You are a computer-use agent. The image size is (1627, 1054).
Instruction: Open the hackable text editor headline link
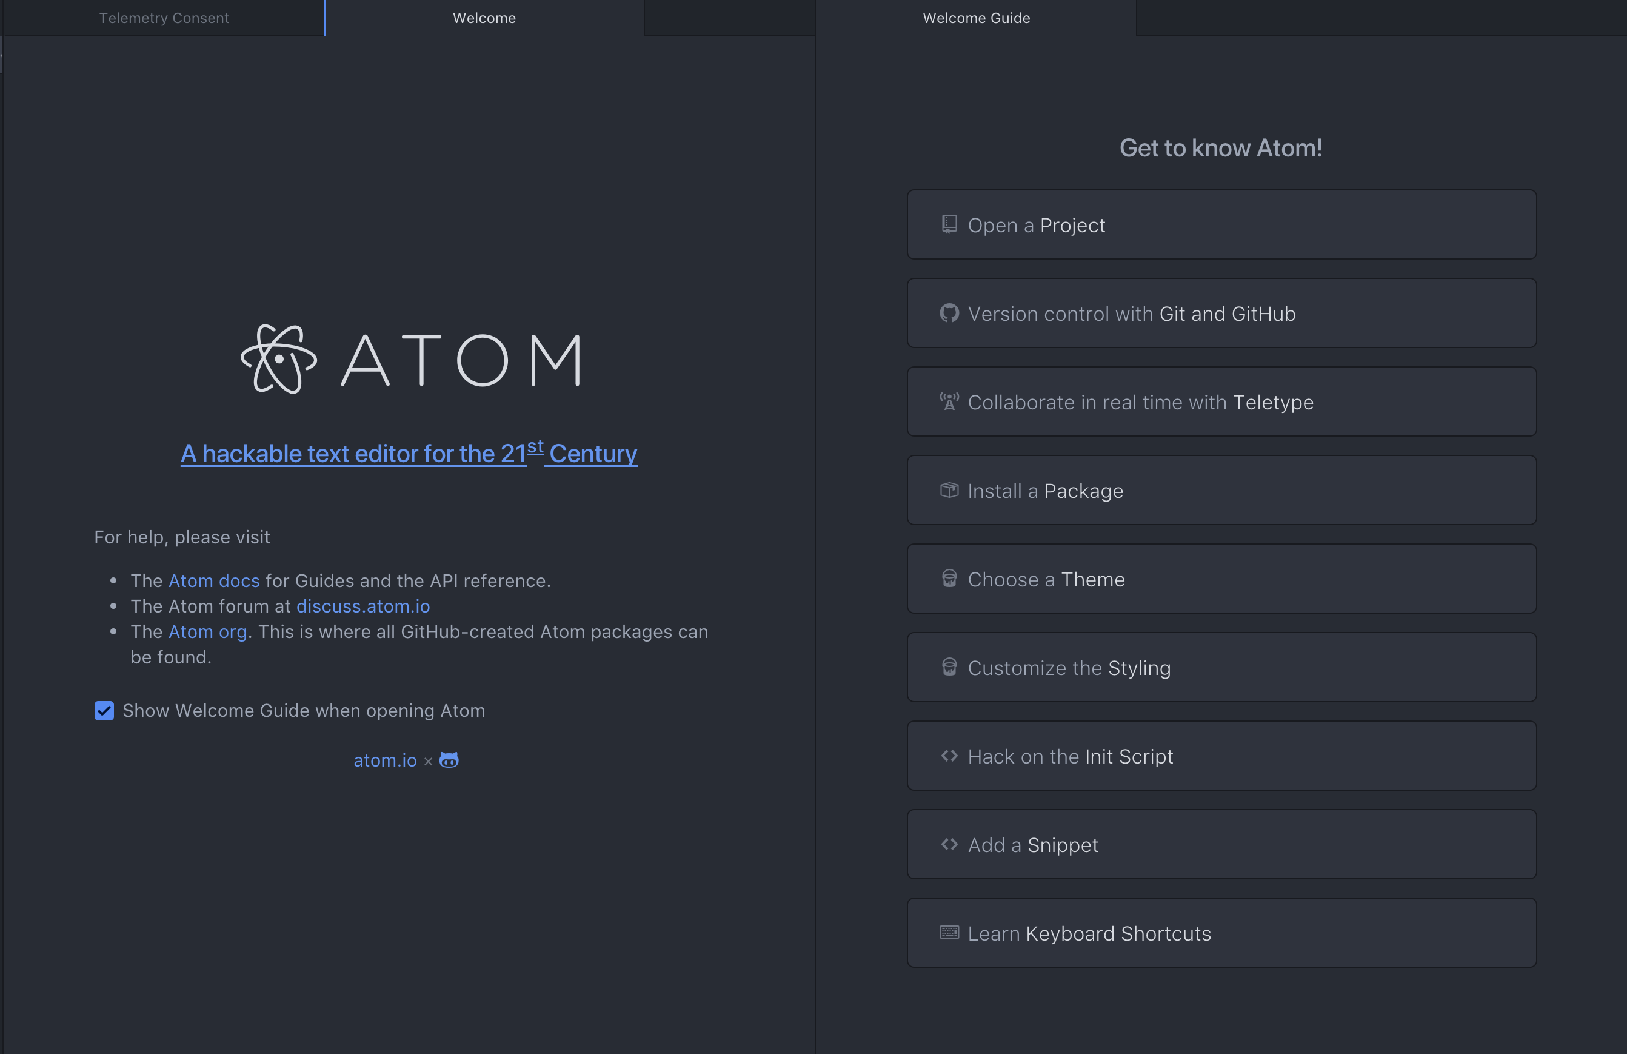point(409,454)
